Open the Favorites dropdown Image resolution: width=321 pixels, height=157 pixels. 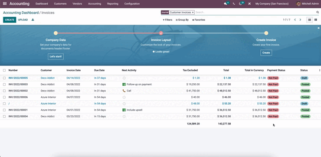pos(199,20)
